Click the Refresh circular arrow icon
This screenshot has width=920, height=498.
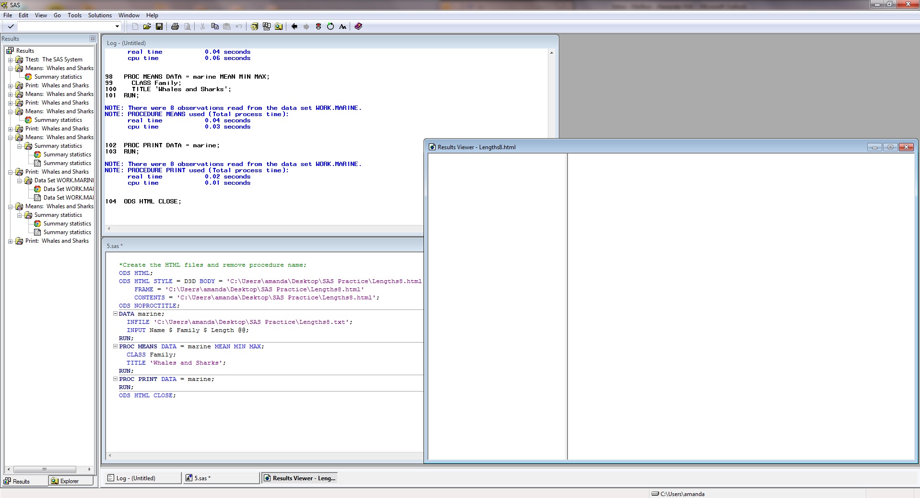[330, 26]
